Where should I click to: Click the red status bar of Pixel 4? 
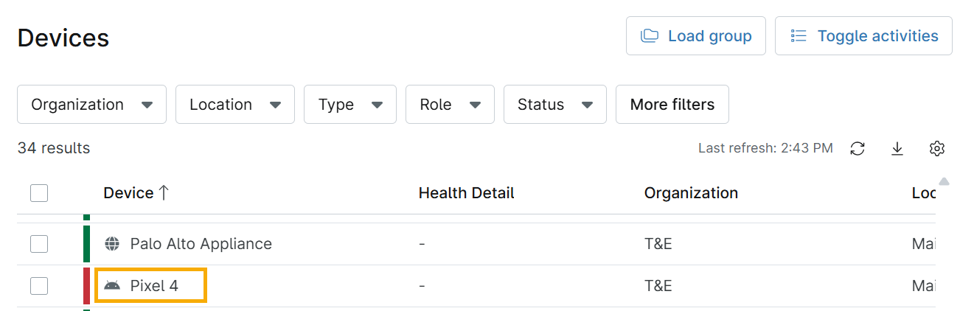tap(86, 286)
